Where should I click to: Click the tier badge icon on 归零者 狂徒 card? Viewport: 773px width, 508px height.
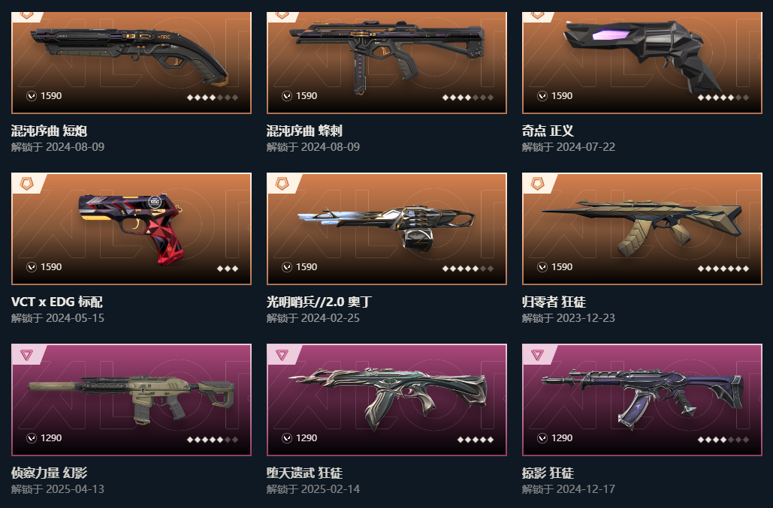[537, 184]
